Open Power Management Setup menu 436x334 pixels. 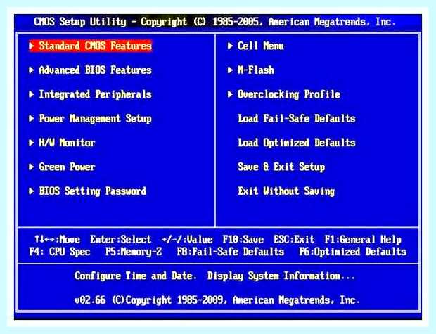[x=95, y=118]
